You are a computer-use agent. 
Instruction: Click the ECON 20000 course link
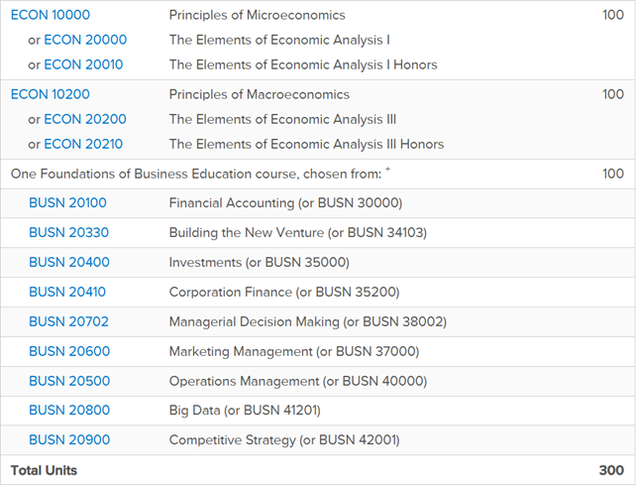click(85, 40)
